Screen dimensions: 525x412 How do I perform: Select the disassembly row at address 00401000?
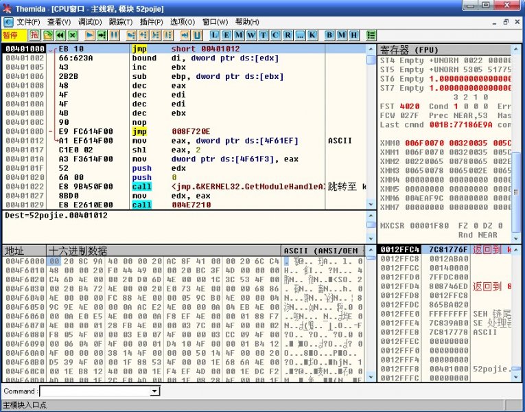point(184,49)
